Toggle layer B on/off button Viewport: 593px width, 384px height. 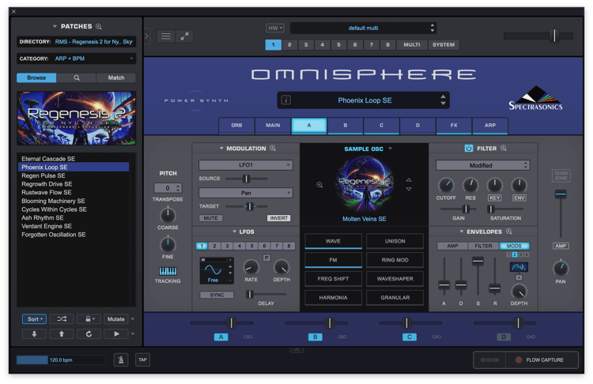[x=315, y=337]
